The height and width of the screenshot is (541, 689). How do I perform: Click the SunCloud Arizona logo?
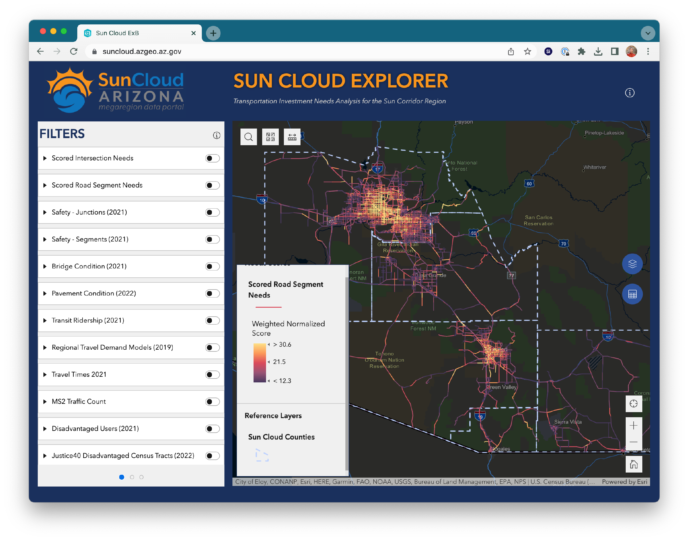(115, 90)
